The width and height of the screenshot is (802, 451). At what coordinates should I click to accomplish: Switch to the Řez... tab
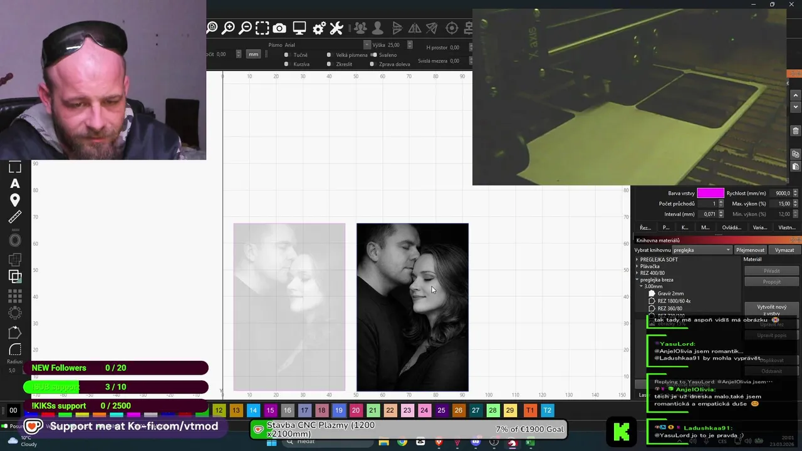(x=645, y=227)
